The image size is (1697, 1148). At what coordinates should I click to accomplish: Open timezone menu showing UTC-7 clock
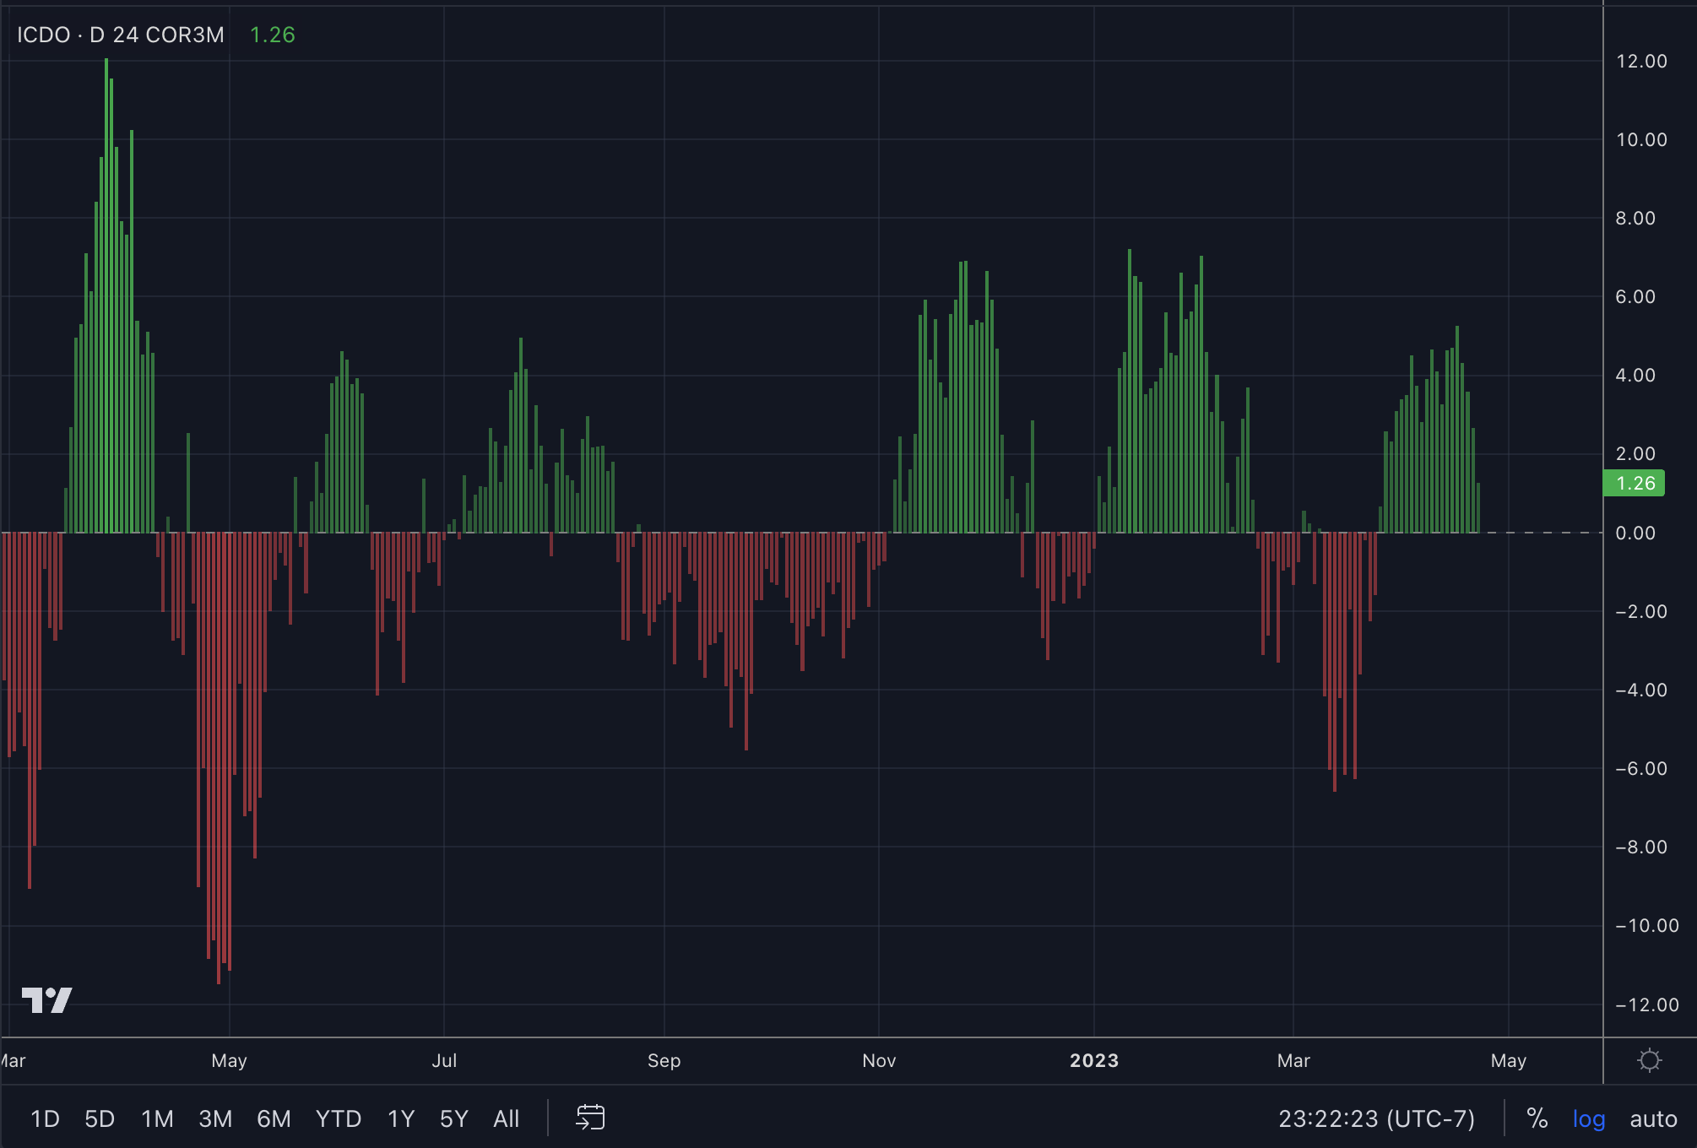[x=1376, y=1118]
